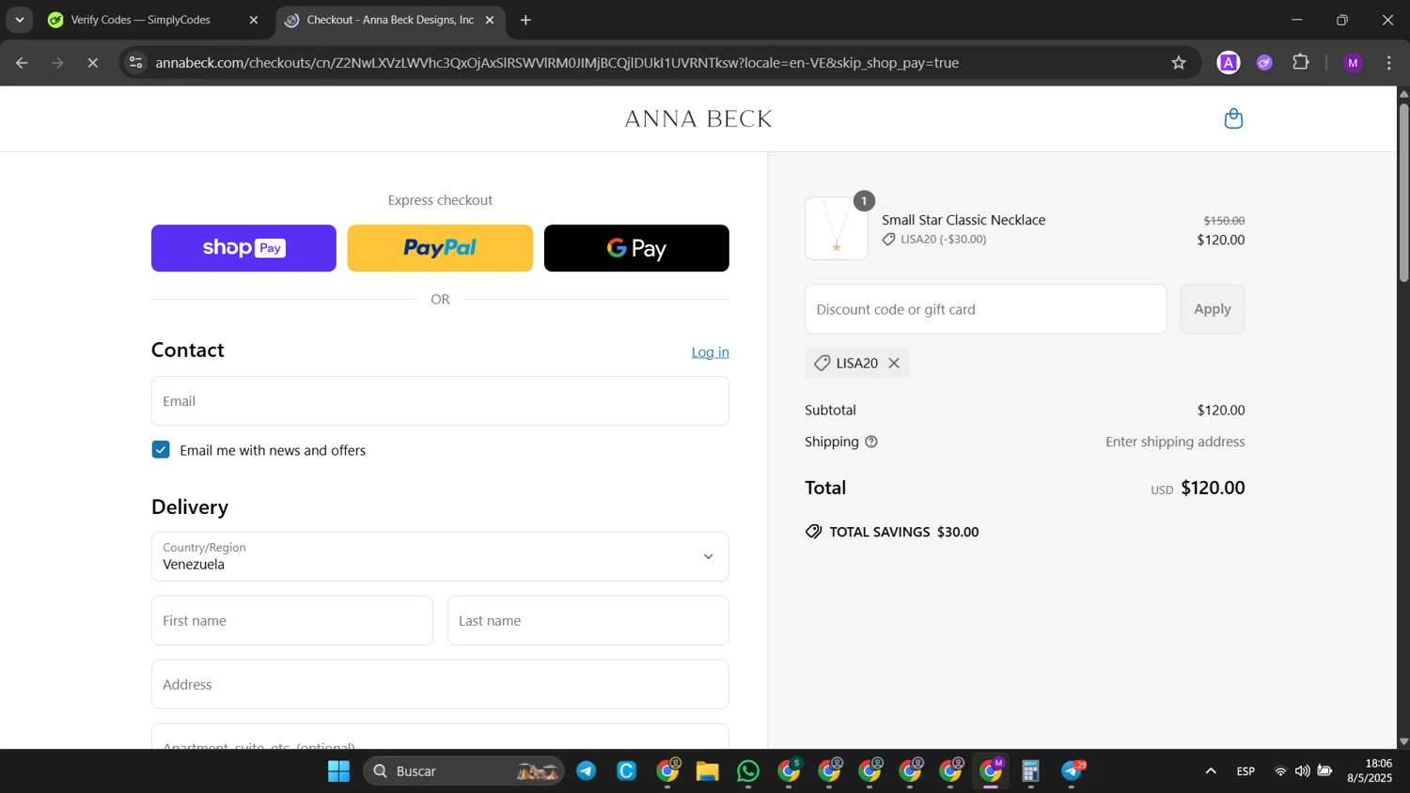Viewport: 1410px width, 793px height.
Task: Select the Checkout - Anna Beck Designs tab
Action: tap(390, 20)
